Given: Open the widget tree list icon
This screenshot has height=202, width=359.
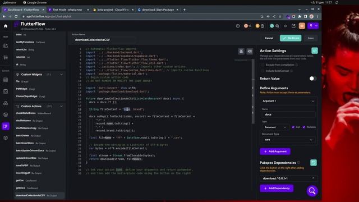Looking at the screenshot, I should coord(6,57).
